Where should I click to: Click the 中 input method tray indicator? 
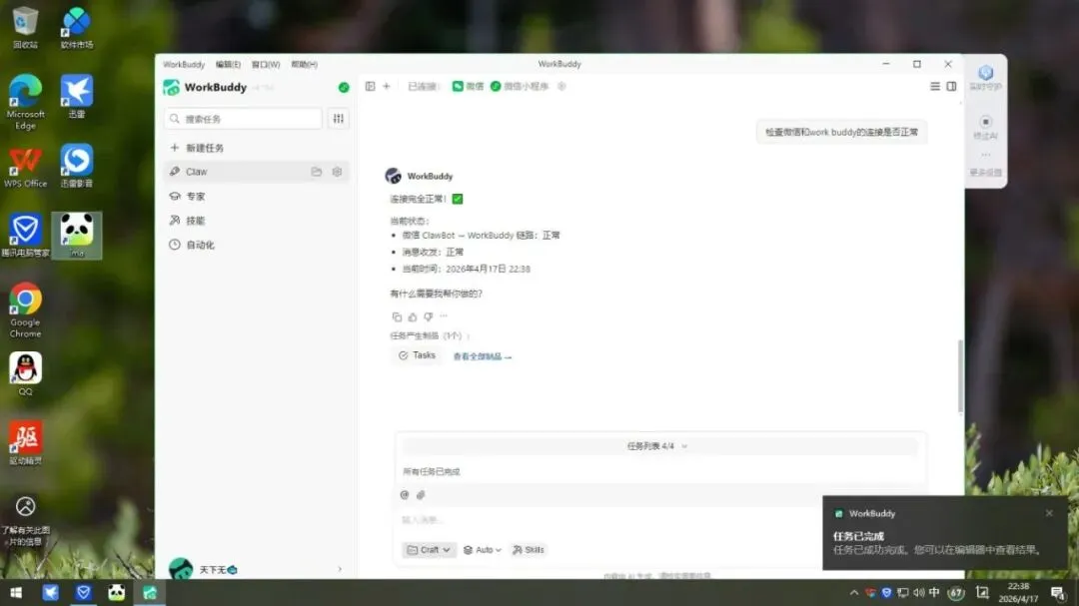click(x=934, y=592)
